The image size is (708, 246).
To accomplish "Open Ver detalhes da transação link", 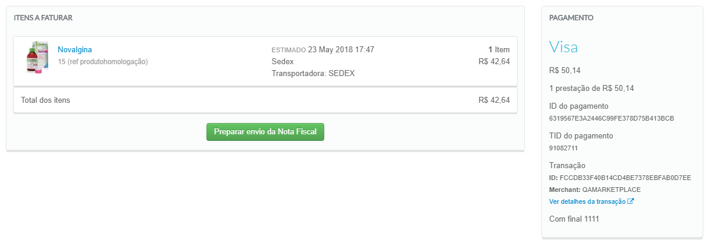I will click(x=587, y=201).
